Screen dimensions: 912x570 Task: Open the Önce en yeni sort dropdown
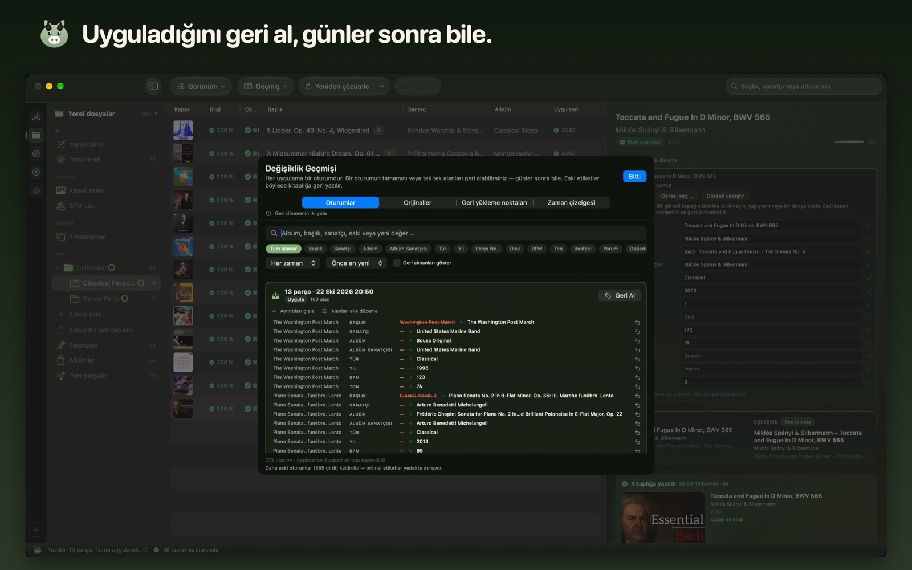357,263
